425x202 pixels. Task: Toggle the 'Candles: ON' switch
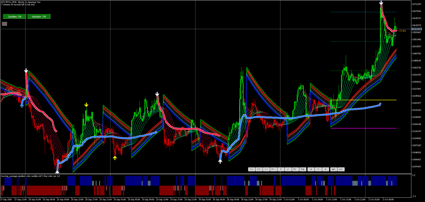[14, 16]
